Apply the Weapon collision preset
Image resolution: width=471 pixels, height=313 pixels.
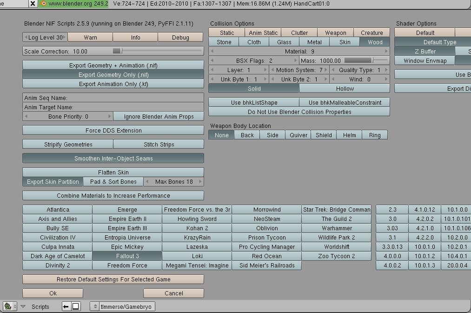[336, 33]
